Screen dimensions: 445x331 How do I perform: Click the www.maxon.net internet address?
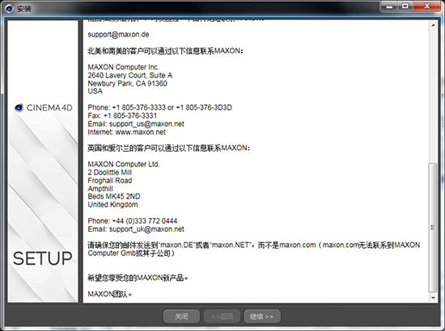click(x=141, y=132)
